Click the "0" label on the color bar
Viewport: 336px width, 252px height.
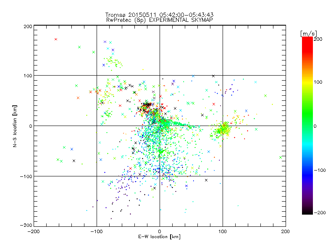click(x=315, y=126)
